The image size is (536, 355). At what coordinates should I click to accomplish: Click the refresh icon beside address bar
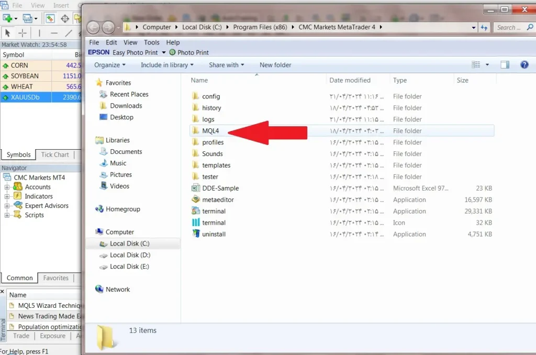(484, 27)
